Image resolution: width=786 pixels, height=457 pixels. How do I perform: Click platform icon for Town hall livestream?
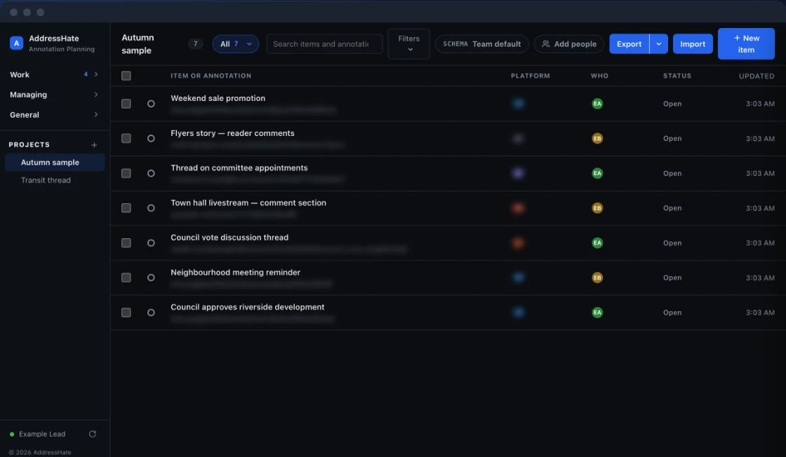click(x=519, y=207)
